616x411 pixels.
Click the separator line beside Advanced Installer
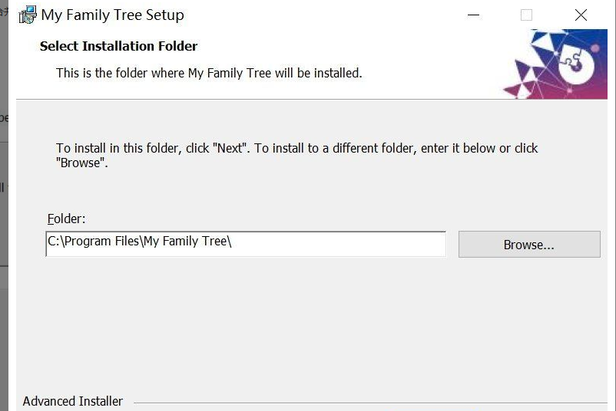[x=370, y=403]
